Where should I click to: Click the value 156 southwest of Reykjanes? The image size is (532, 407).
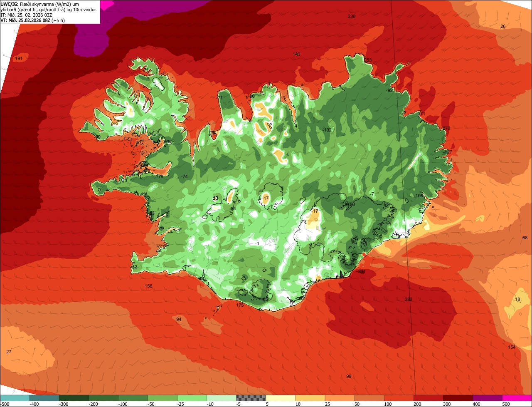point(148,286)
